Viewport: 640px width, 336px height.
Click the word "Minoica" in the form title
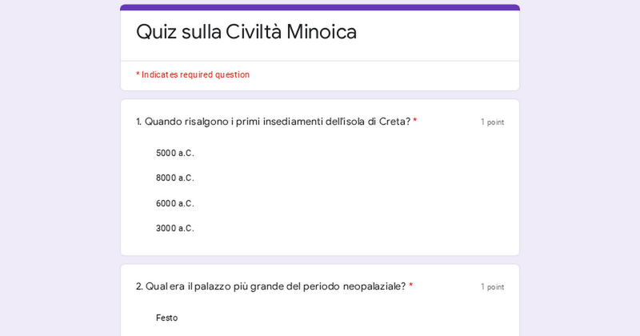coord(322,32)
